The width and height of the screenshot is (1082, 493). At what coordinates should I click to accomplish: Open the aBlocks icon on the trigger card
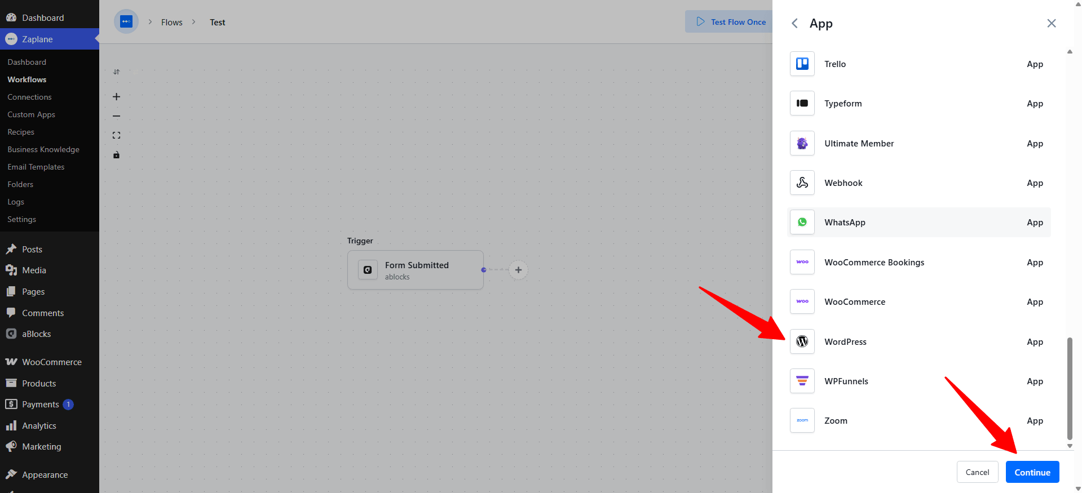pyautogui.click(x=368, y=270)
